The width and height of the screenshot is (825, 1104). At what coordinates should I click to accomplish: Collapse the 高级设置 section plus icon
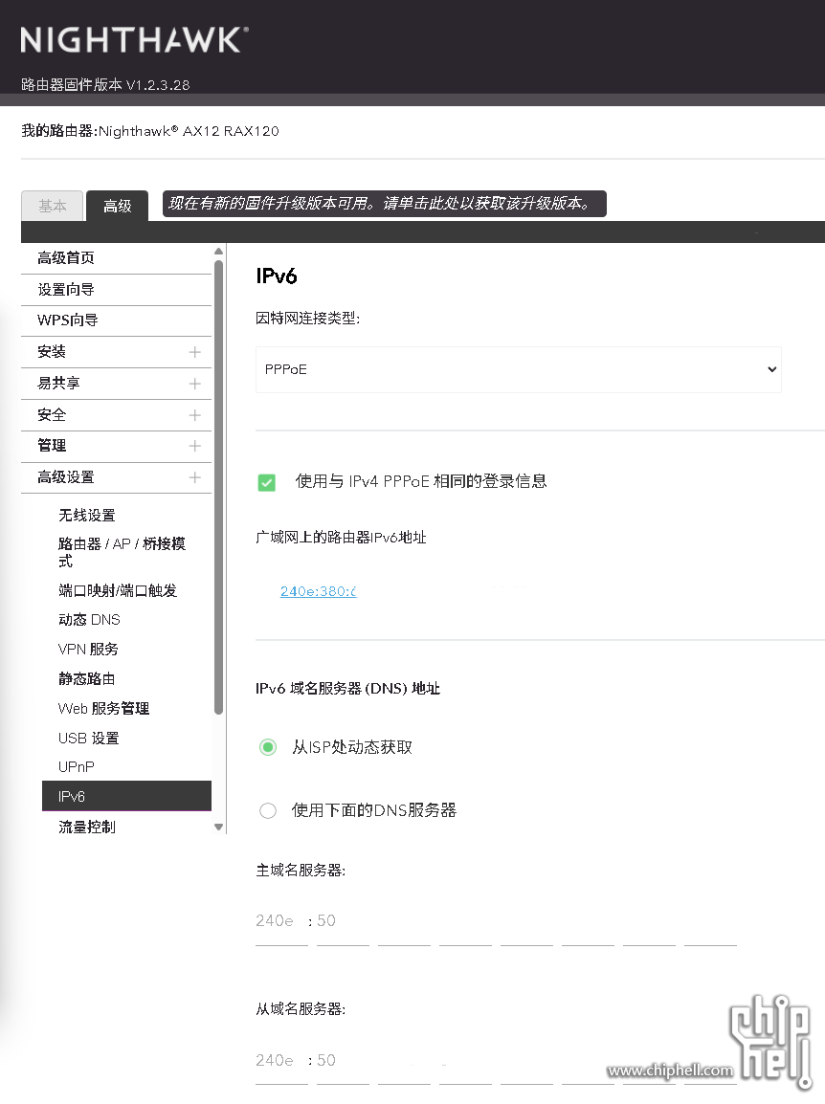click(195, 477)
